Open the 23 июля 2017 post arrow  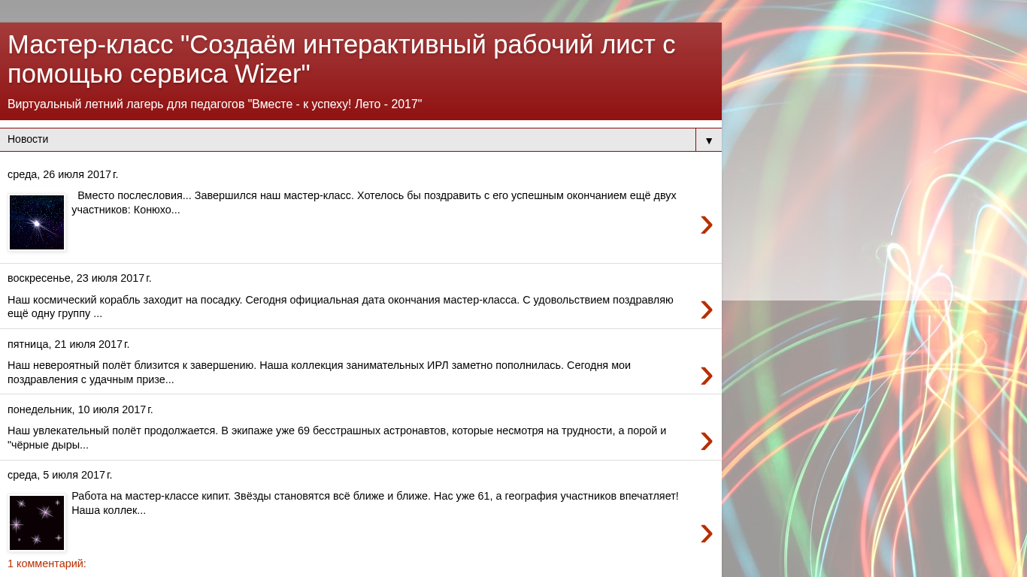point(706,309)
